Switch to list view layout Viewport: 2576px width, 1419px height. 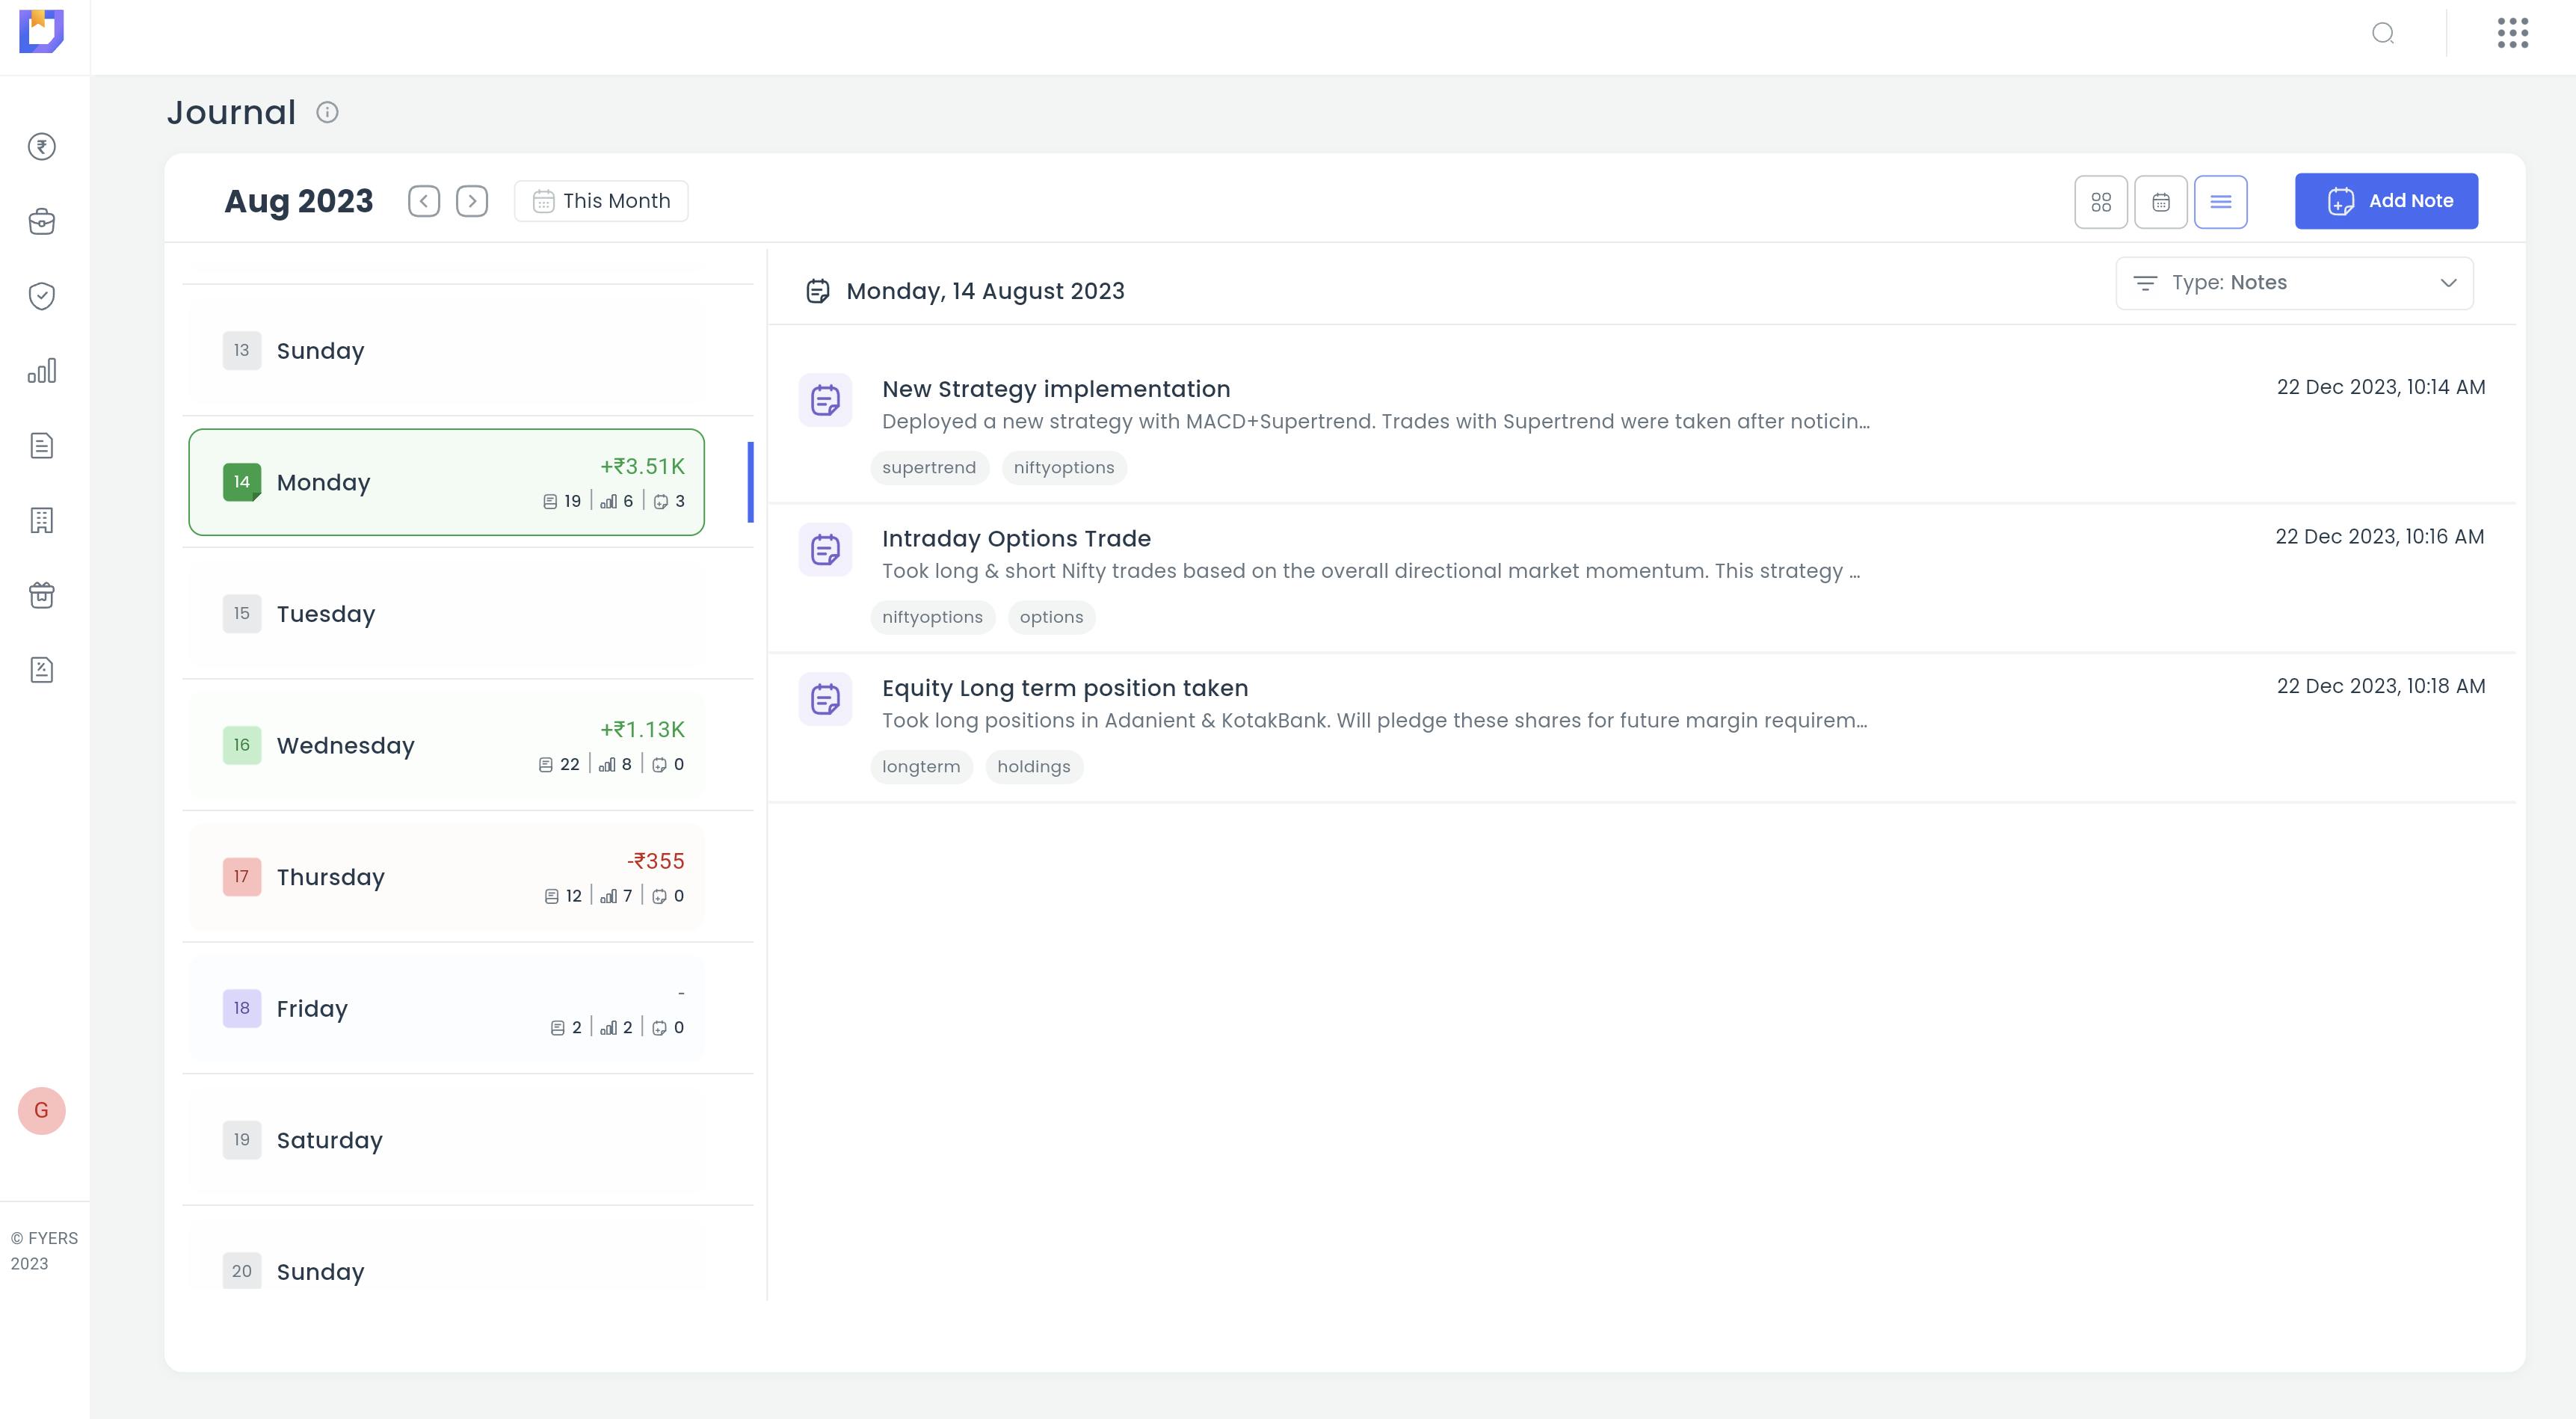[x=2220, y=202]
